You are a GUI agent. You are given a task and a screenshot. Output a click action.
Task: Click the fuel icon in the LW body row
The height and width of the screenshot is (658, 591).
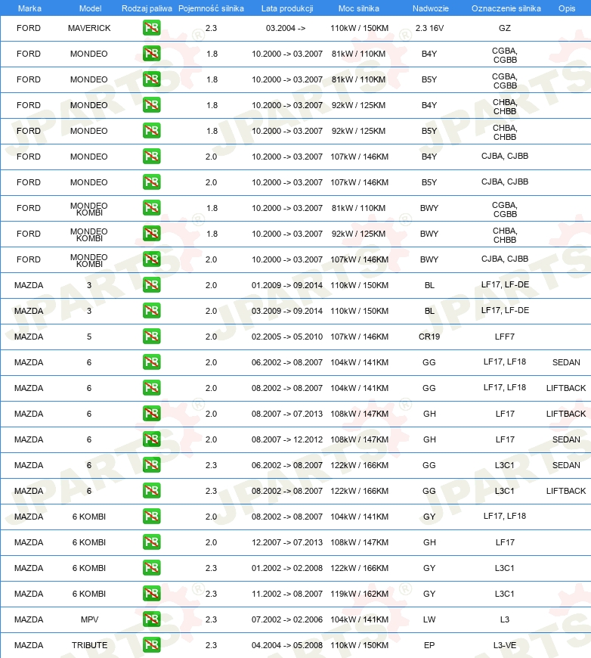(151, 619)
